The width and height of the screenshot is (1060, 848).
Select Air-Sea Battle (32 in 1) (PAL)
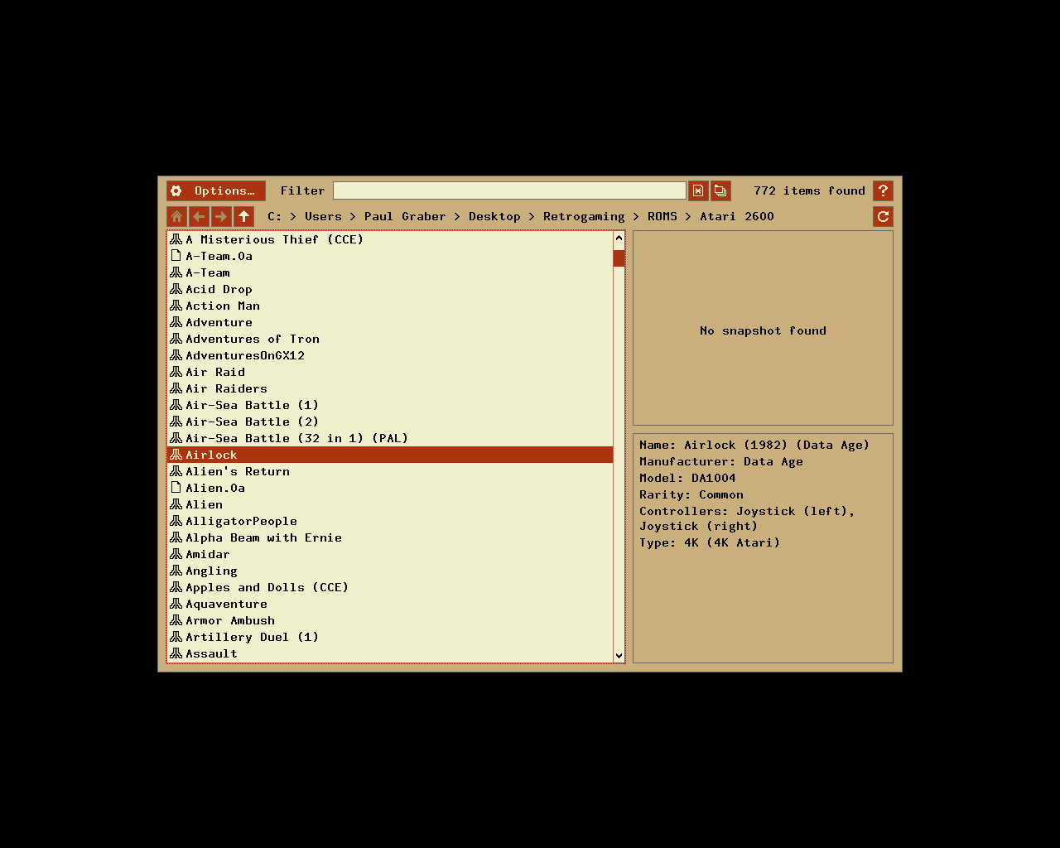point(390,438)
